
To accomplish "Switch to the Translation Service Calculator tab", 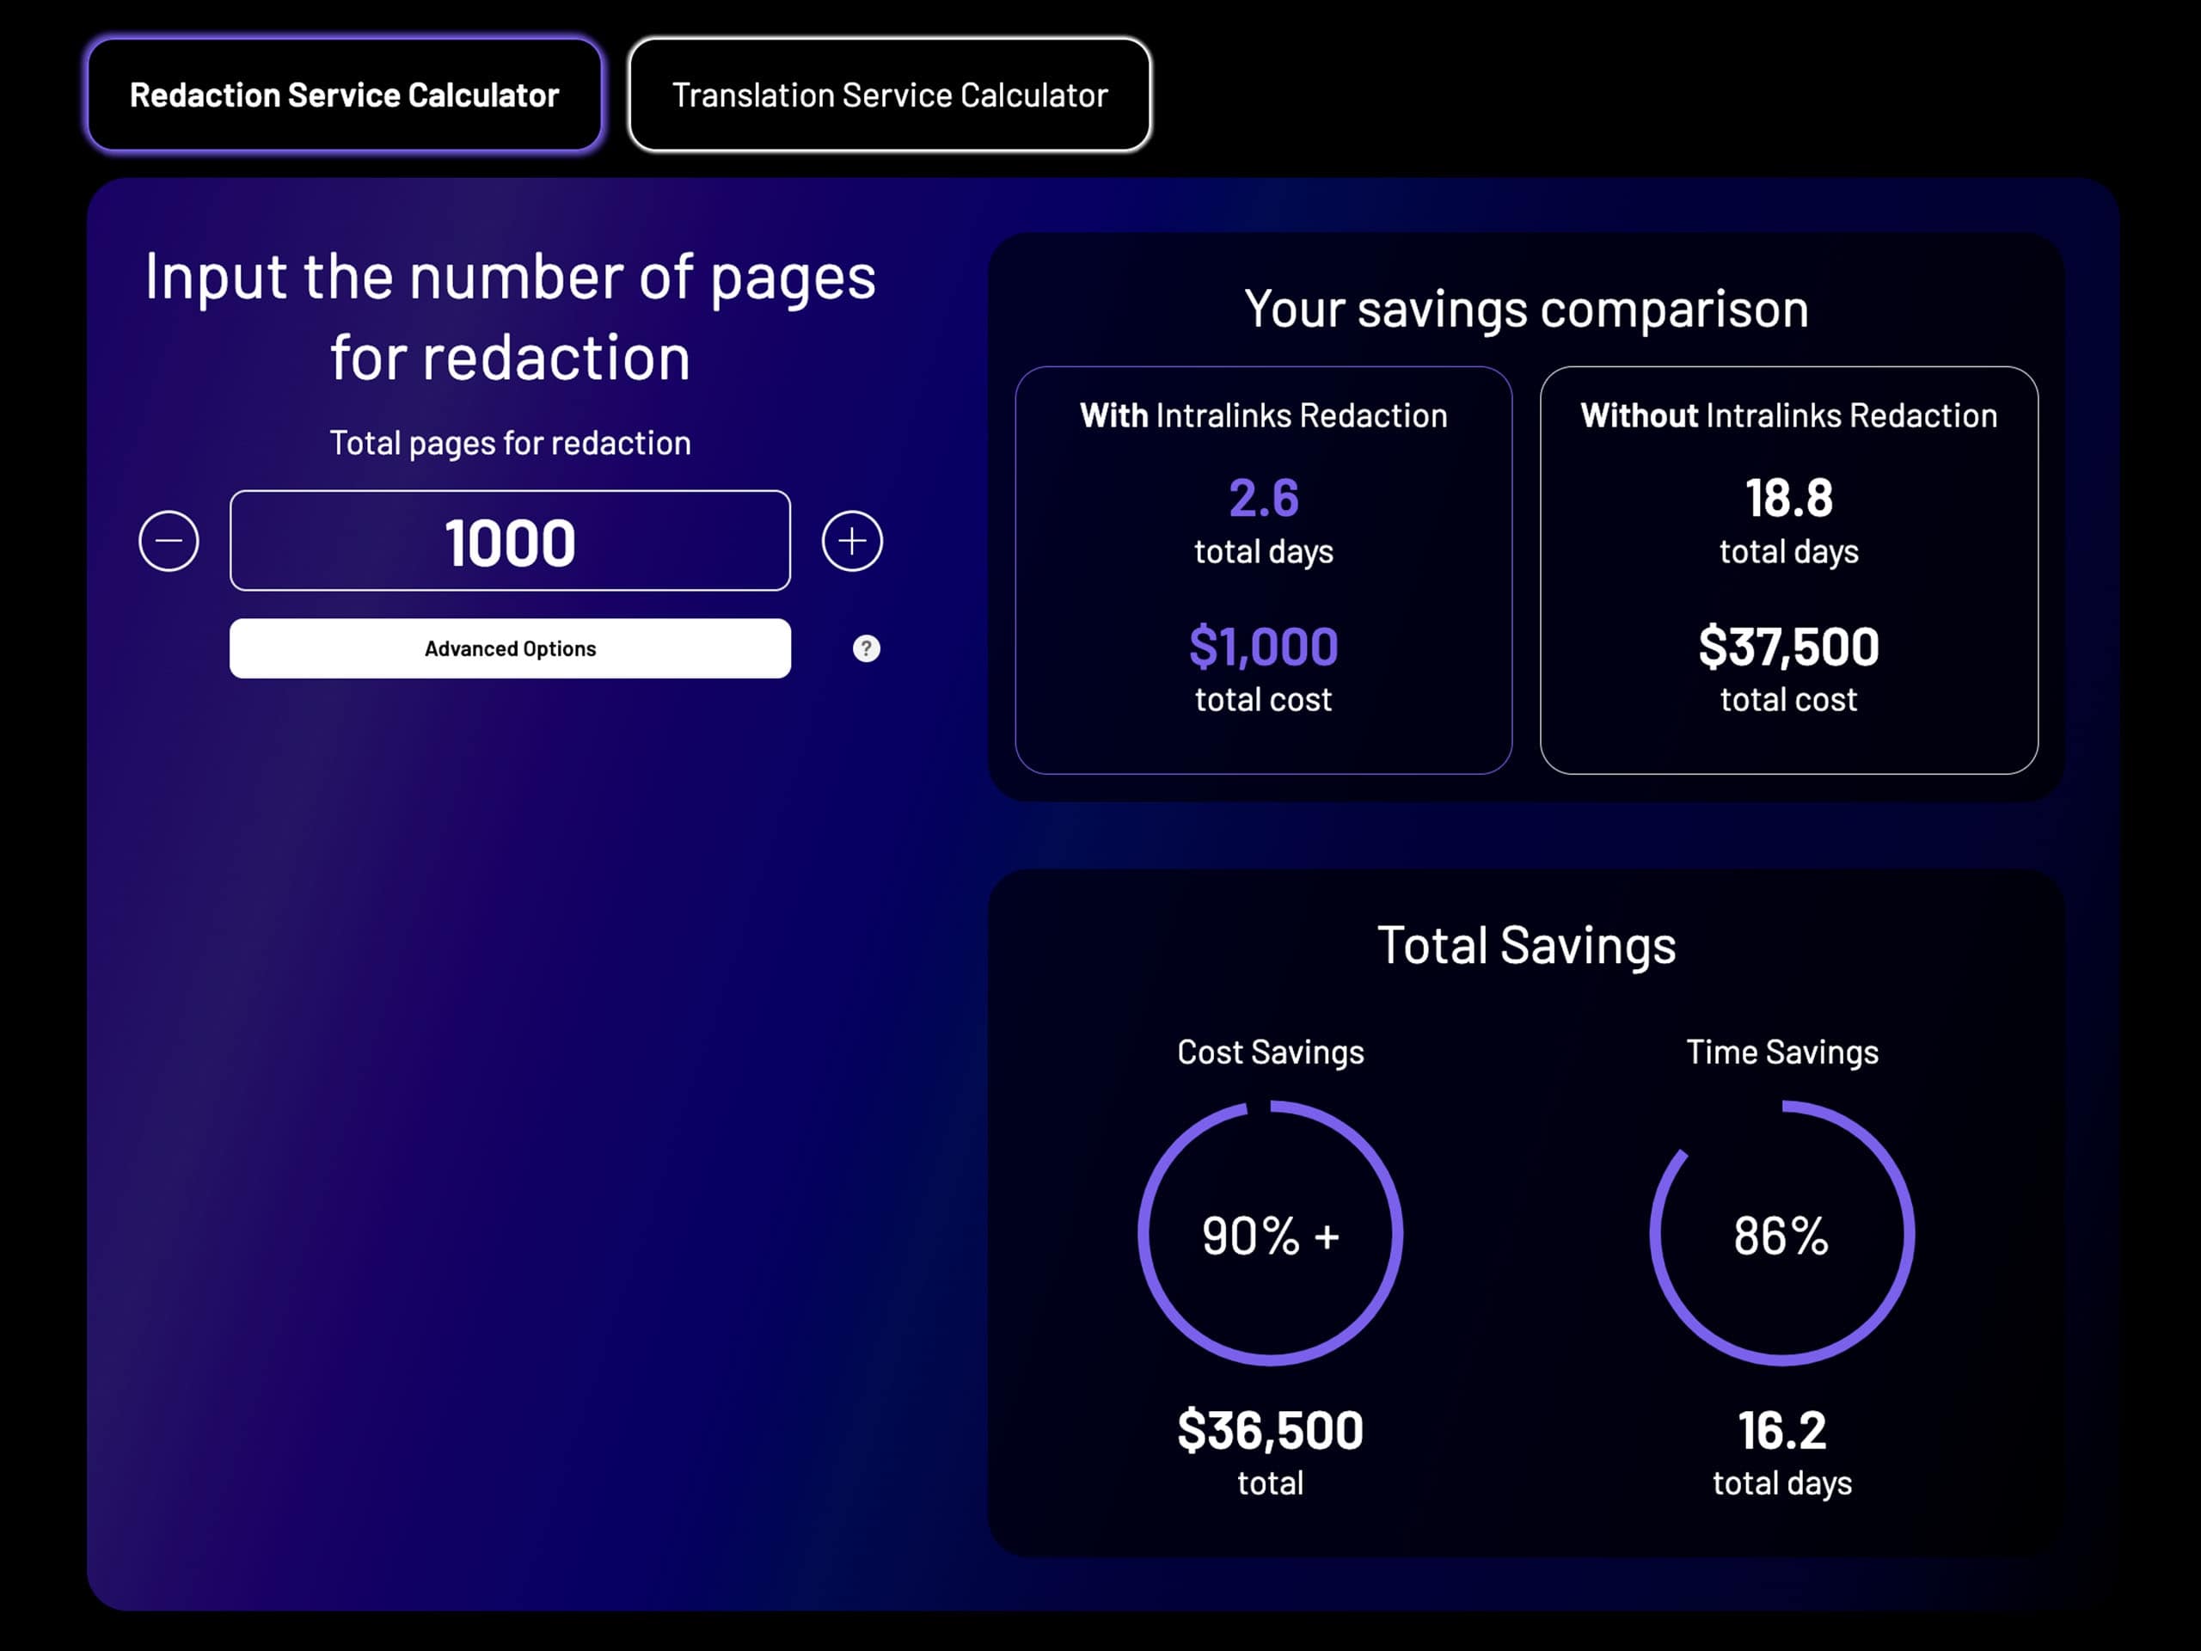I will point(888,94).
